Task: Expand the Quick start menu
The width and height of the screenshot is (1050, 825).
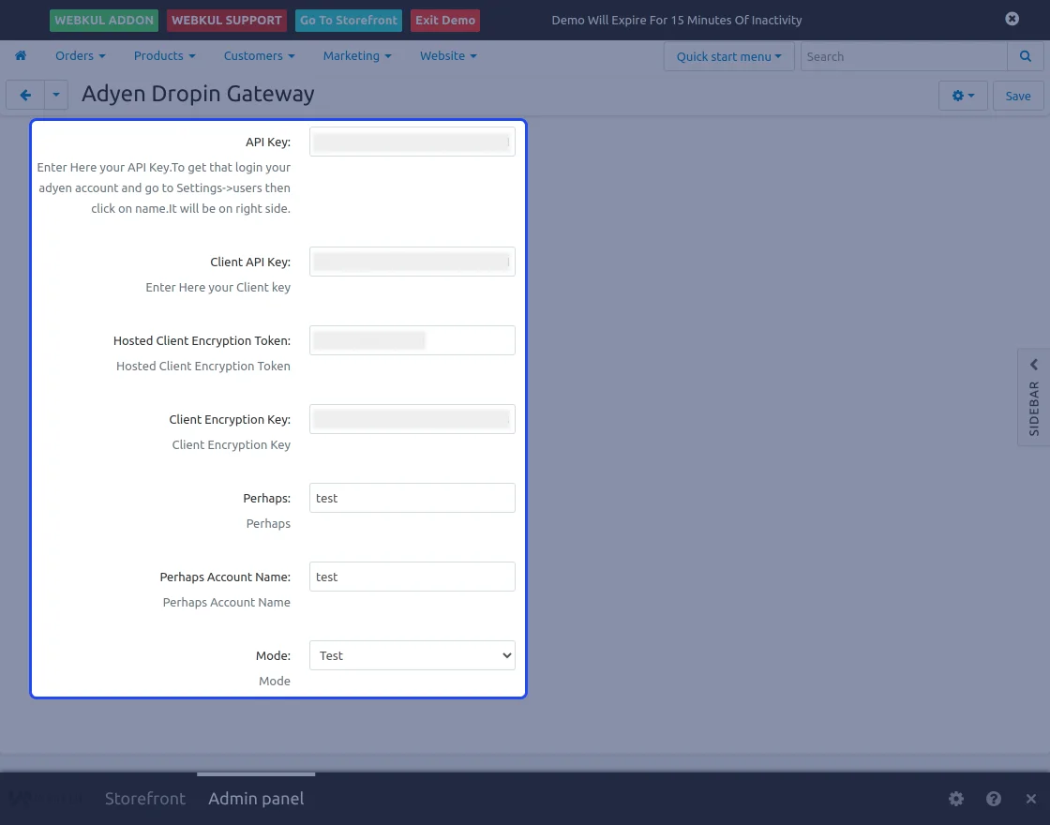Action: pyautogui.click(x=728, y=56)
